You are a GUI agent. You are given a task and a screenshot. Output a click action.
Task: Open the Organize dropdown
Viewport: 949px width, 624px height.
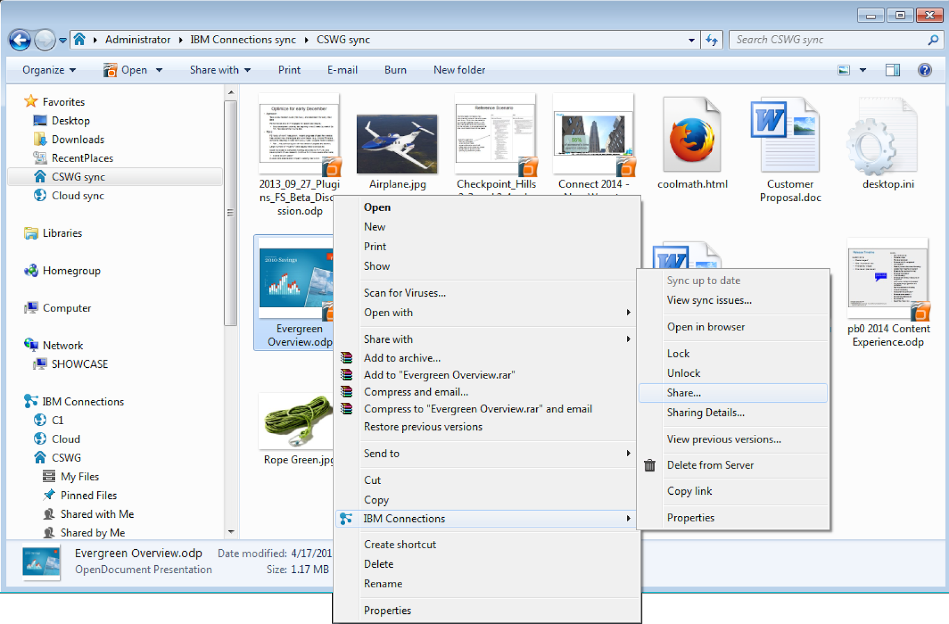(49, 70)
